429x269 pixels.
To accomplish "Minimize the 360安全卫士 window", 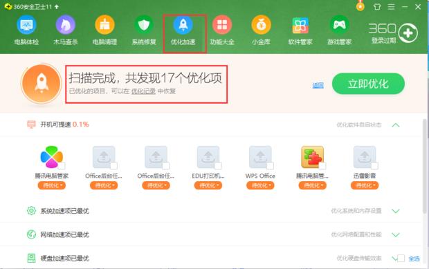I will tap(405, 7).
